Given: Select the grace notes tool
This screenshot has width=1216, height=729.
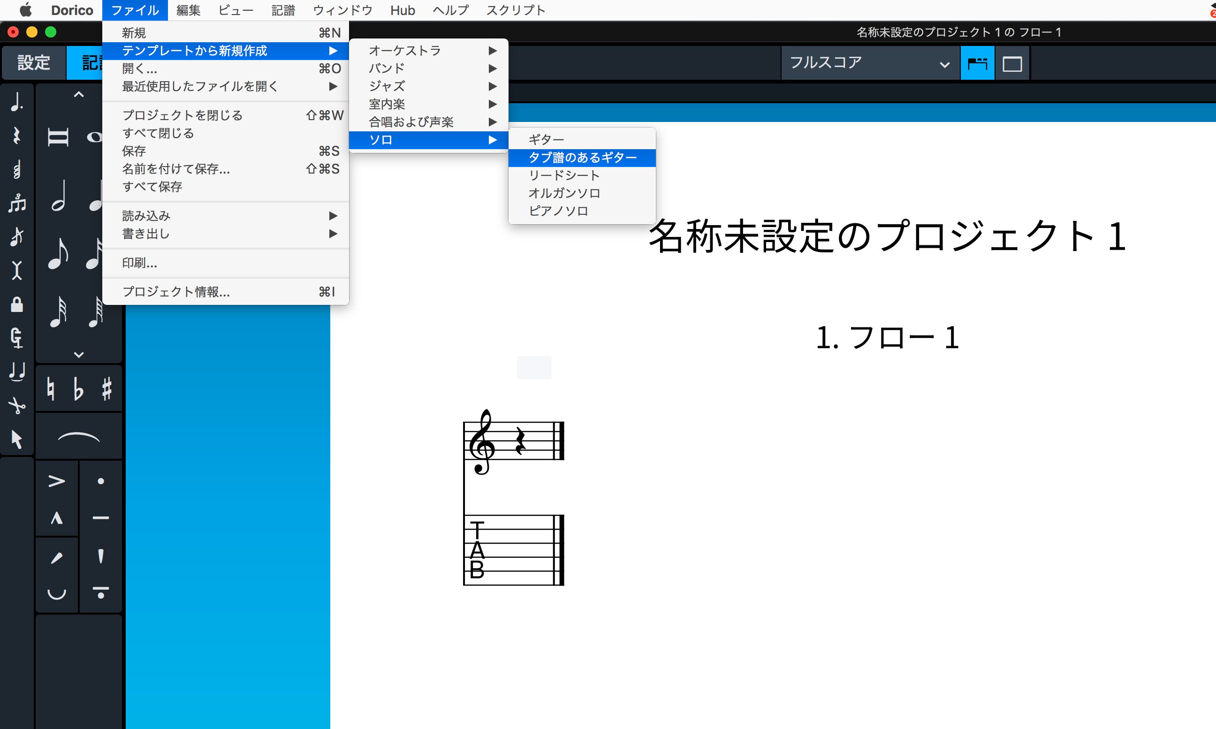Looking at the screenshot, I should tap(17, 236).
